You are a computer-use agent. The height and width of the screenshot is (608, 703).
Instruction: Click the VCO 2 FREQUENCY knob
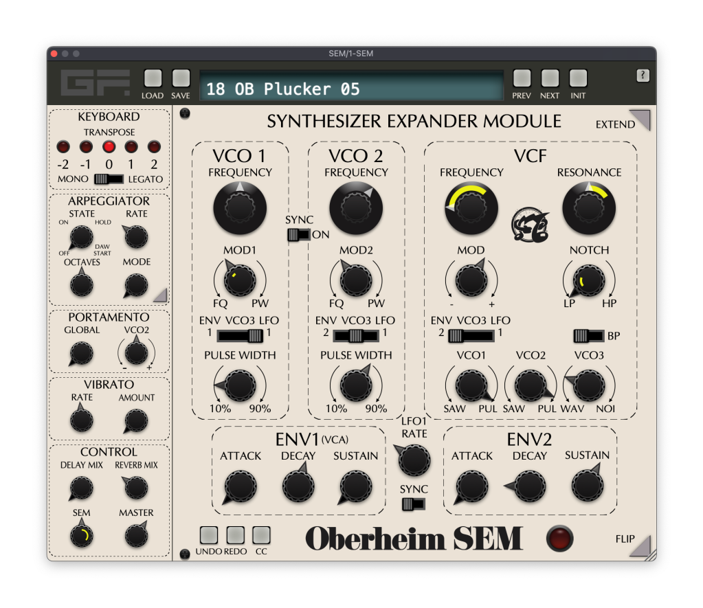(356, 208)
